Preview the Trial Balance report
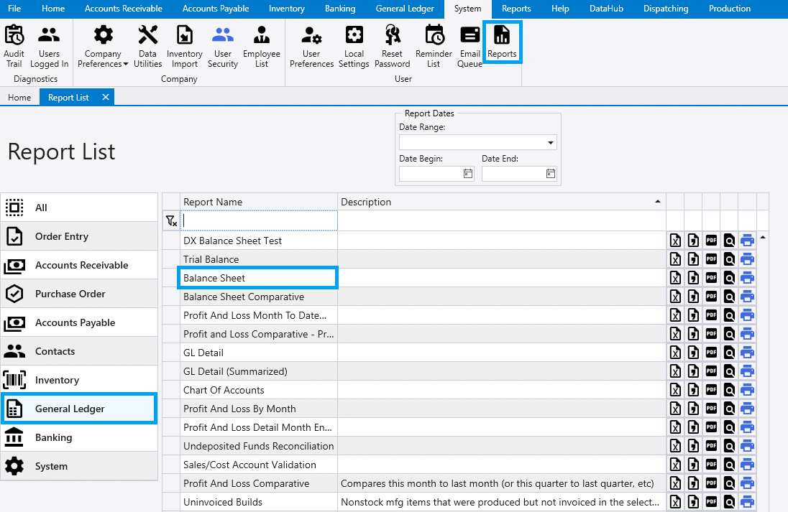788x512 pixels. [x=729, y=259]
